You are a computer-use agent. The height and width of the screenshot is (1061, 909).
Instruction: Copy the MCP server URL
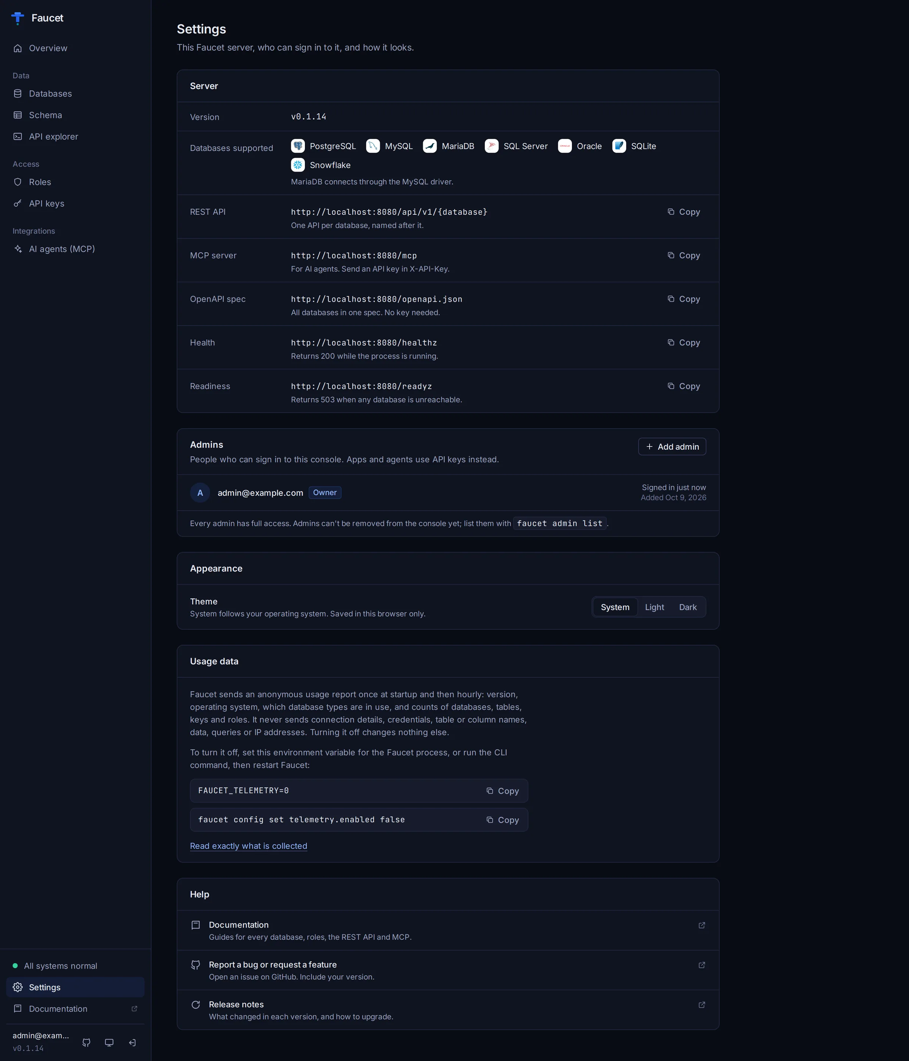click(683, 255)
